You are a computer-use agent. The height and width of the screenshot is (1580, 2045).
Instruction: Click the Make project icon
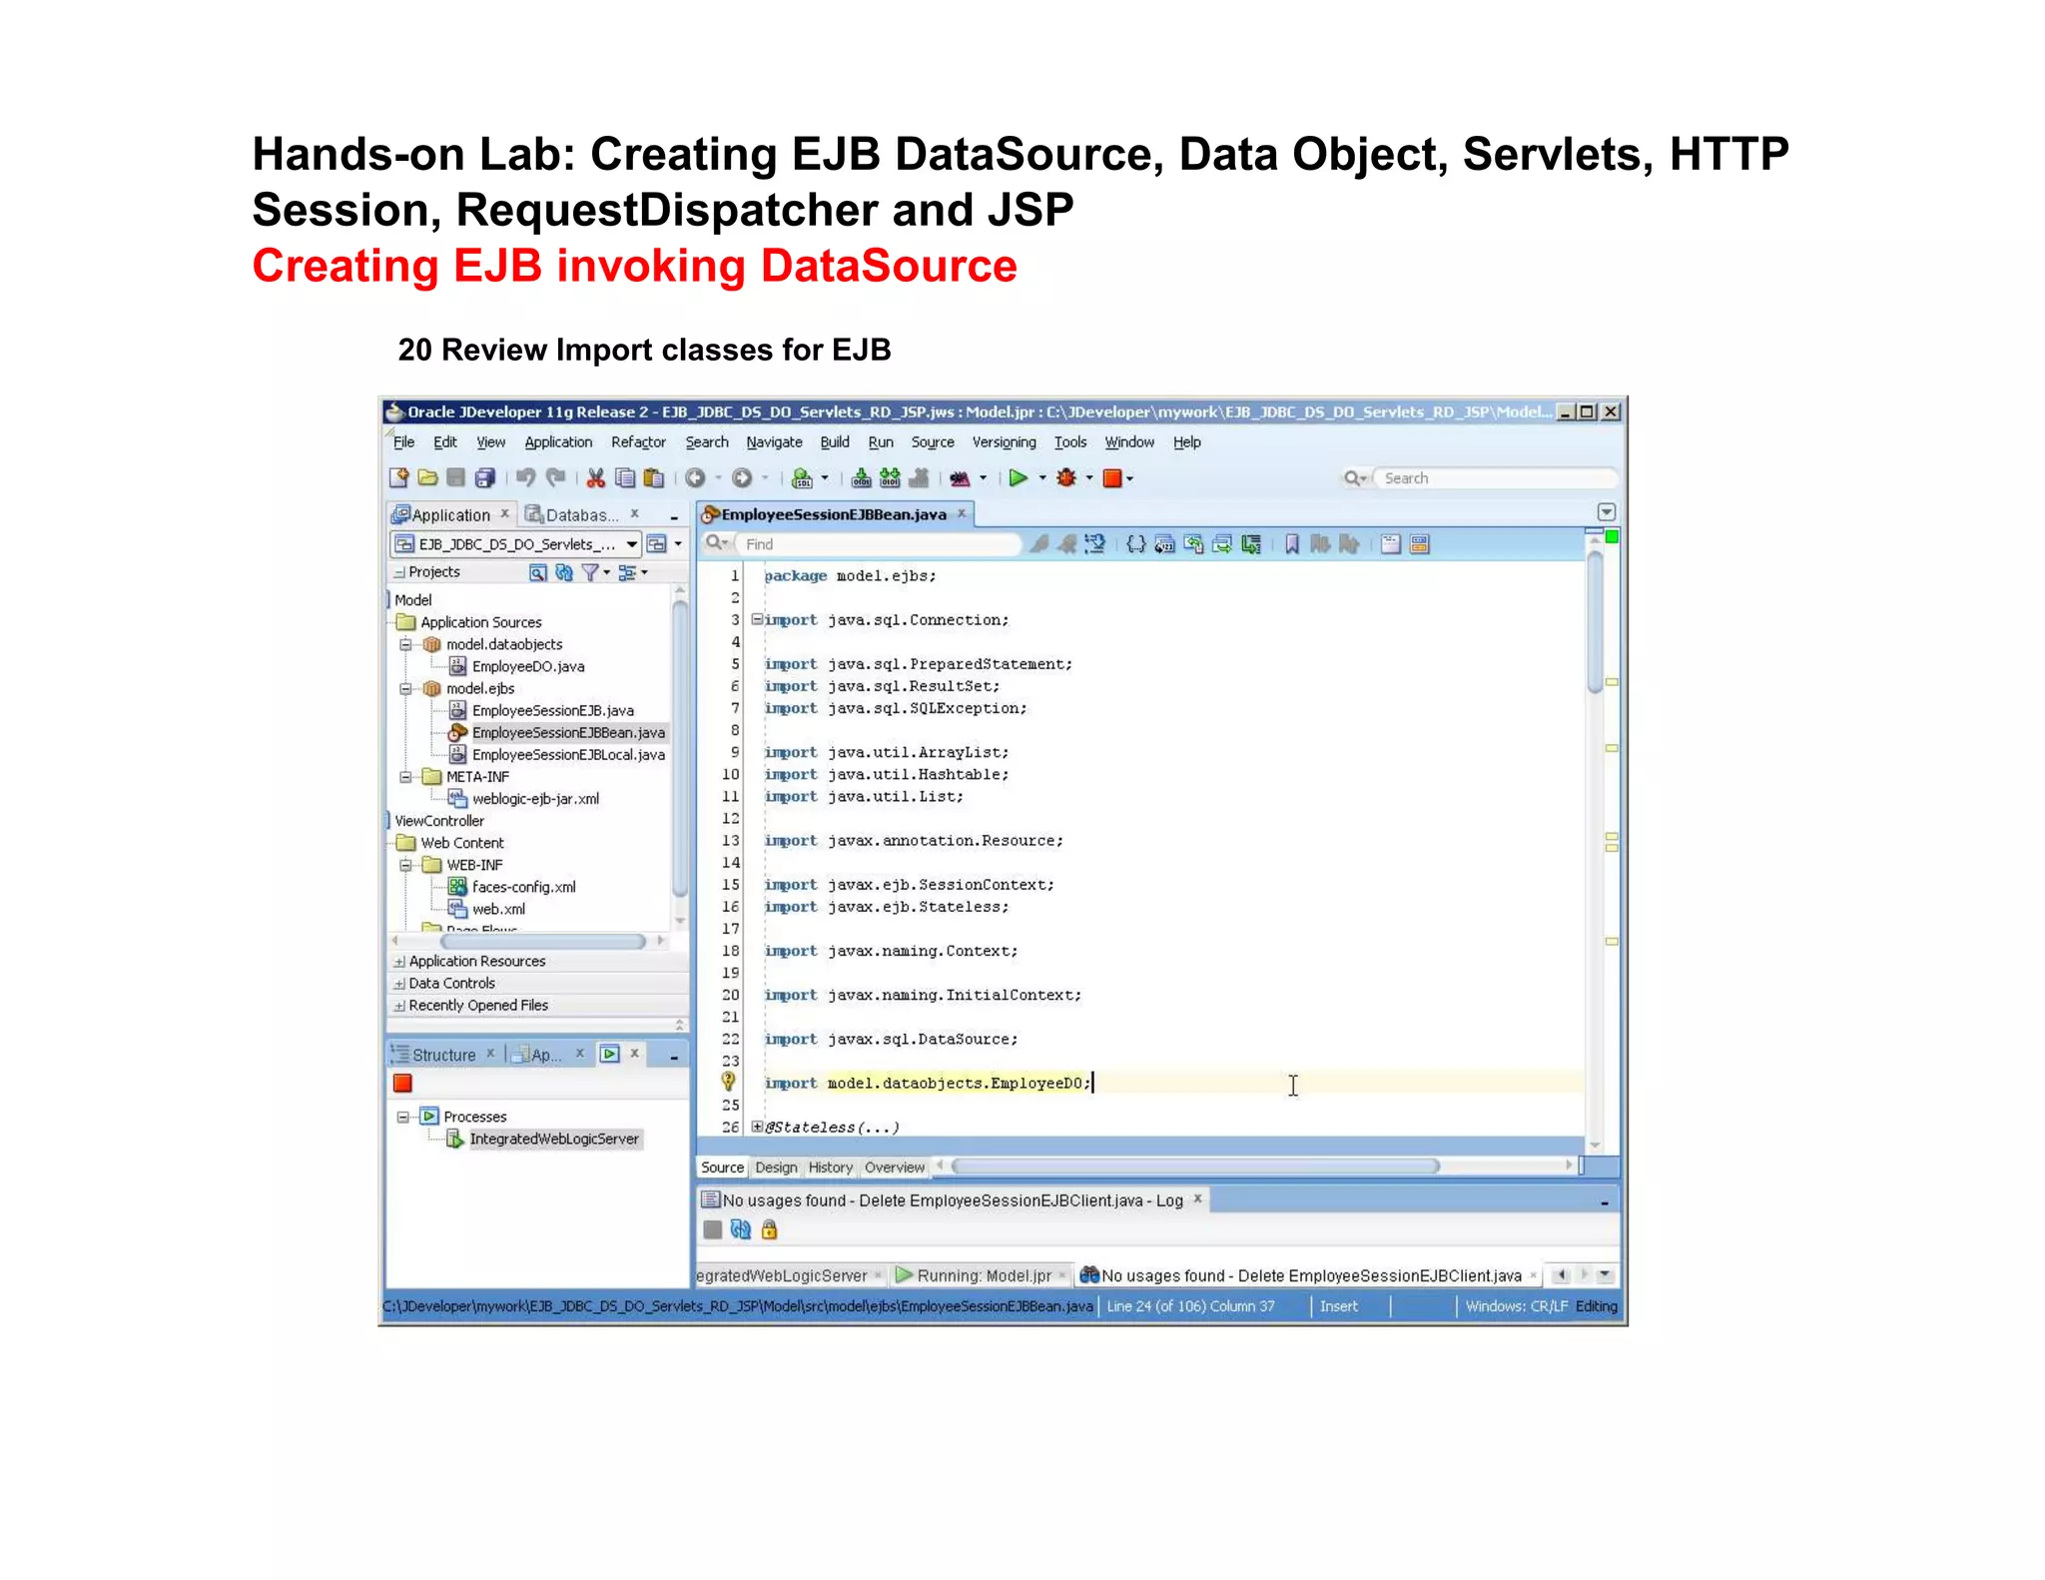[862, 478]
